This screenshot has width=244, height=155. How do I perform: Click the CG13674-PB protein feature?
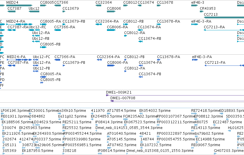click(x=141, y=77)
